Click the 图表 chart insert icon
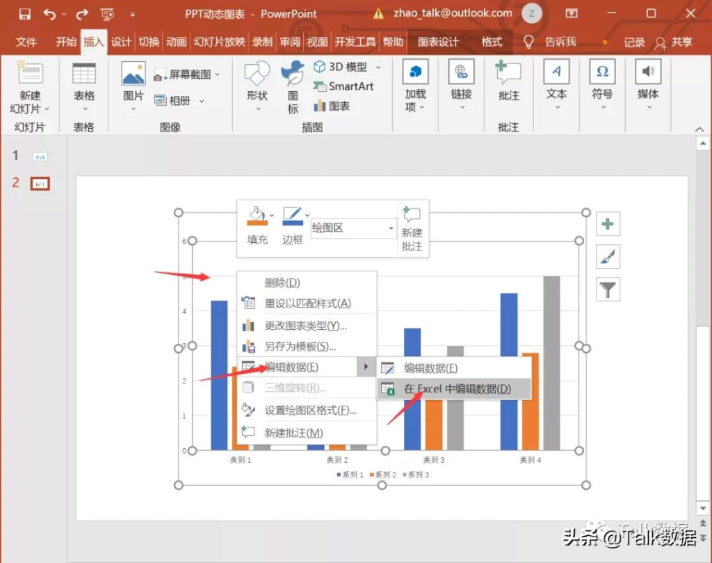 click(332, 106)
